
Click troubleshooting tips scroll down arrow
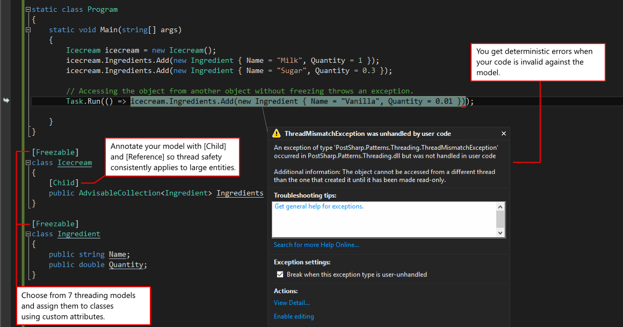(500, 233)
